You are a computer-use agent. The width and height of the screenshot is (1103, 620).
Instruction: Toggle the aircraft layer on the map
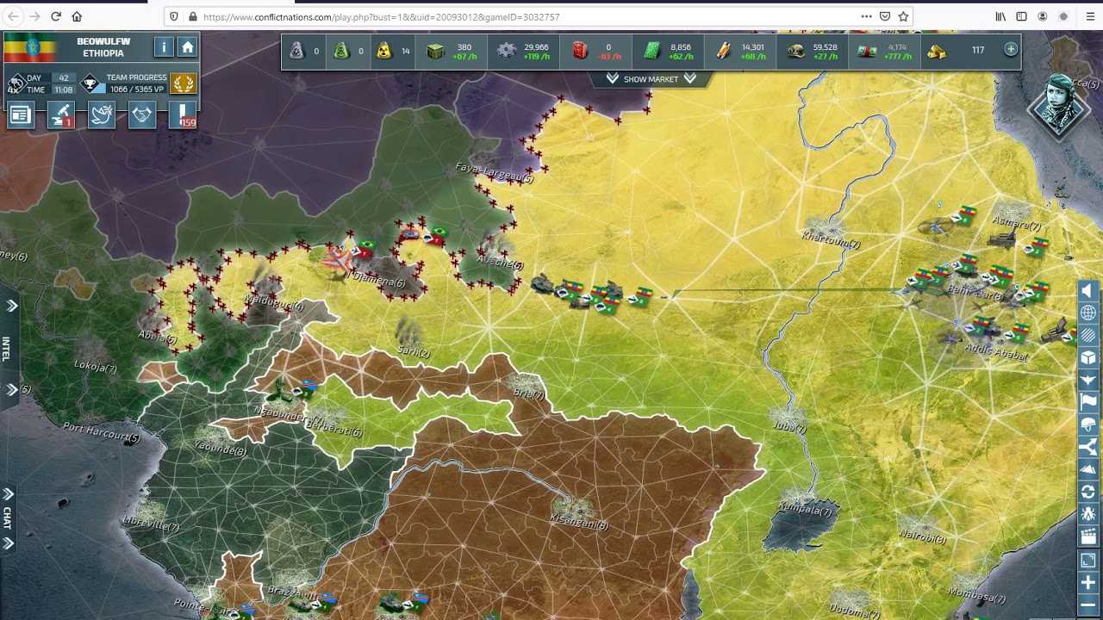pyautogui.click(x=1088, y=380)
